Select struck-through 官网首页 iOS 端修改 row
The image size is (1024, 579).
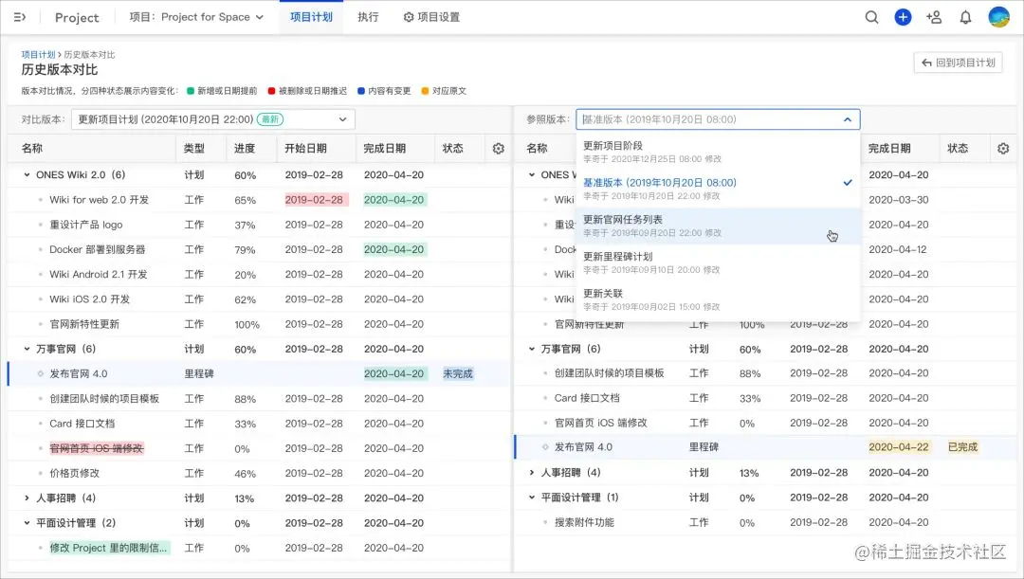click(259, 448)
